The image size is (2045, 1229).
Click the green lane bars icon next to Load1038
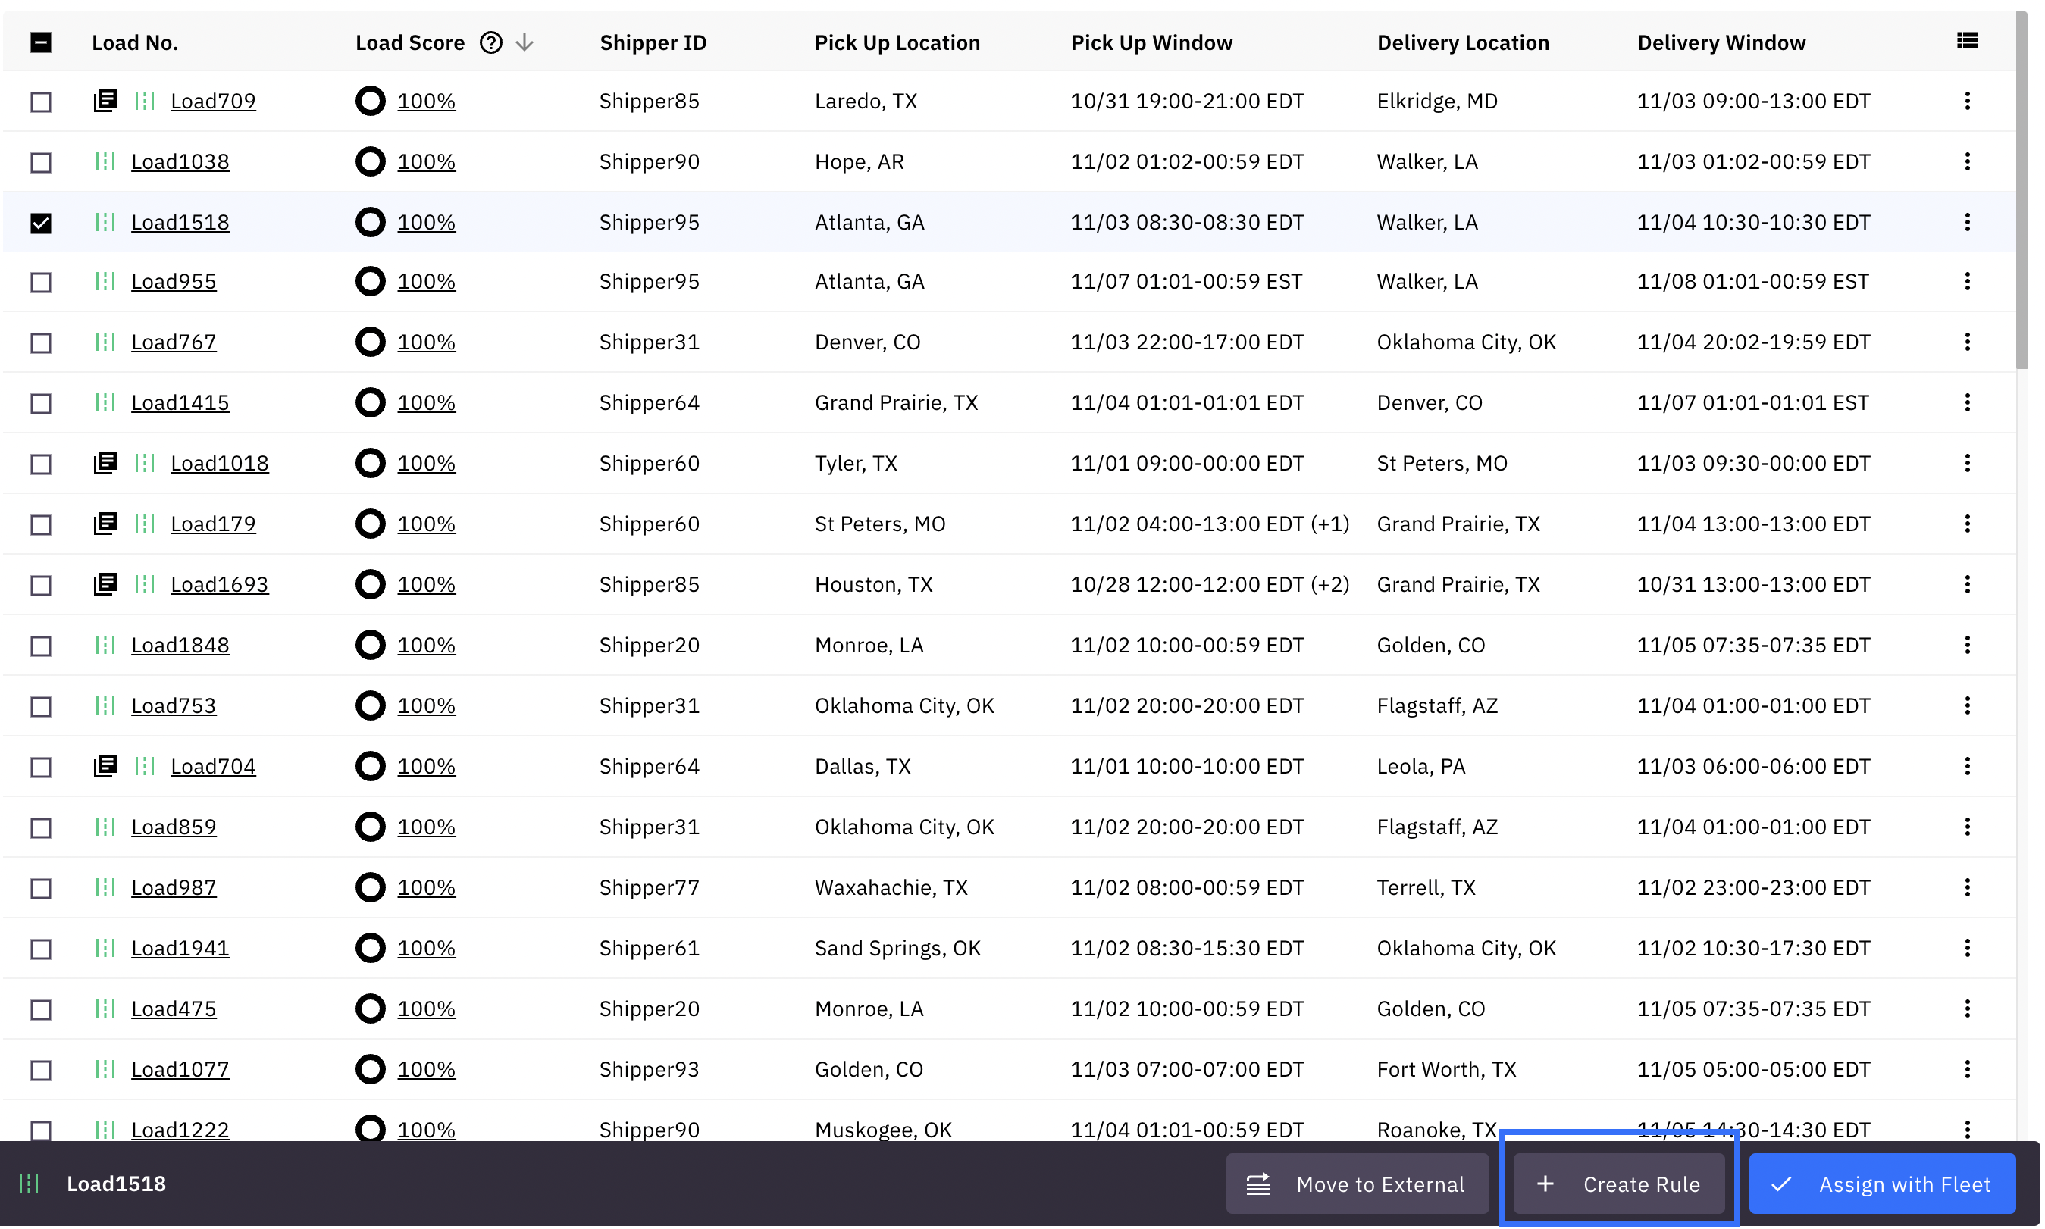[x=105, y=161]
